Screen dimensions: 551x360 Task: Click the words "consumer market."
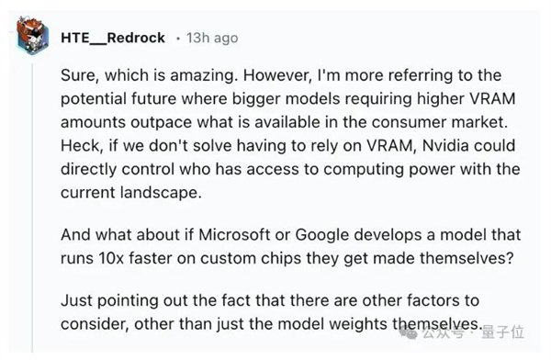440,122
